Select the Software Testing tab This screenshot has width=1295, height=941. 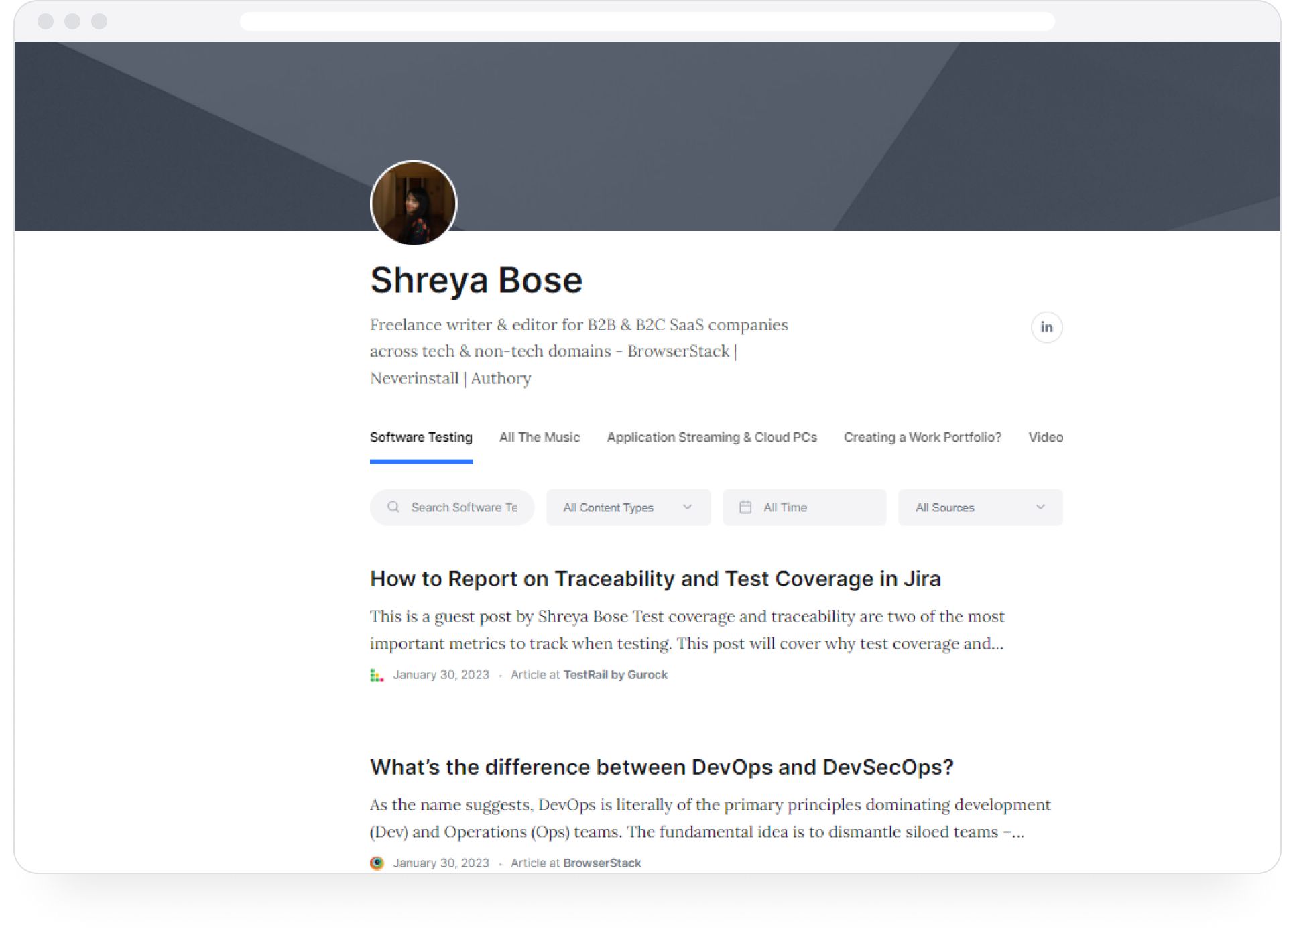tap(421, 437)
